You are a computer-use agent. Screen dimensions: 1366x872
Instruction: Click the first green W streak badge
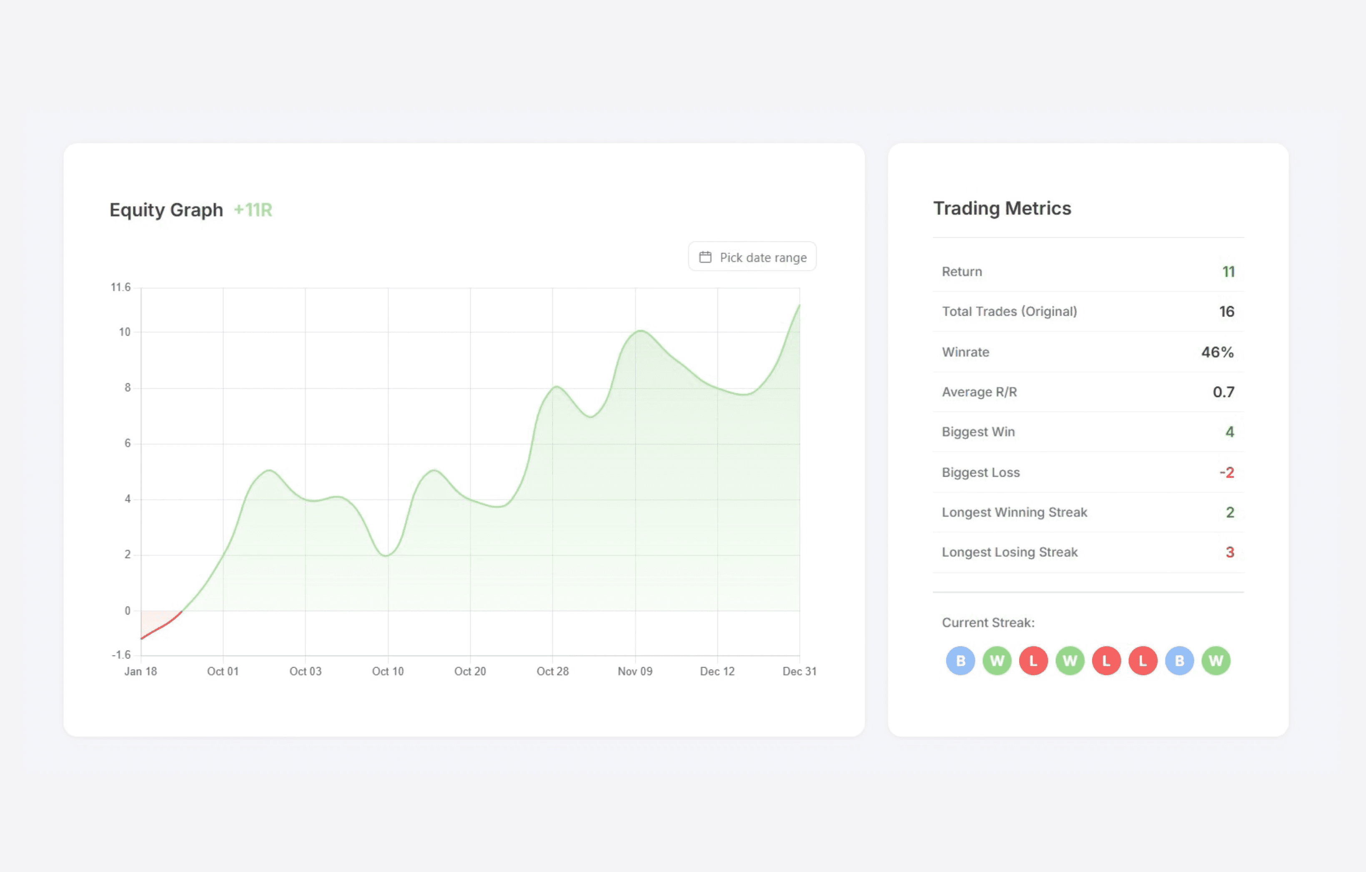point(997,660)
